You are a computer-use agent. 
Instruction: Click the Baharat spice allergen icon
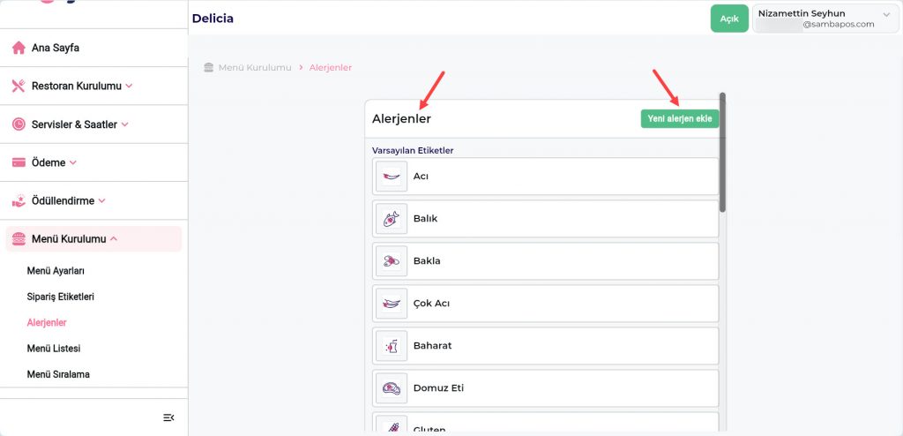tap(392, 346)
